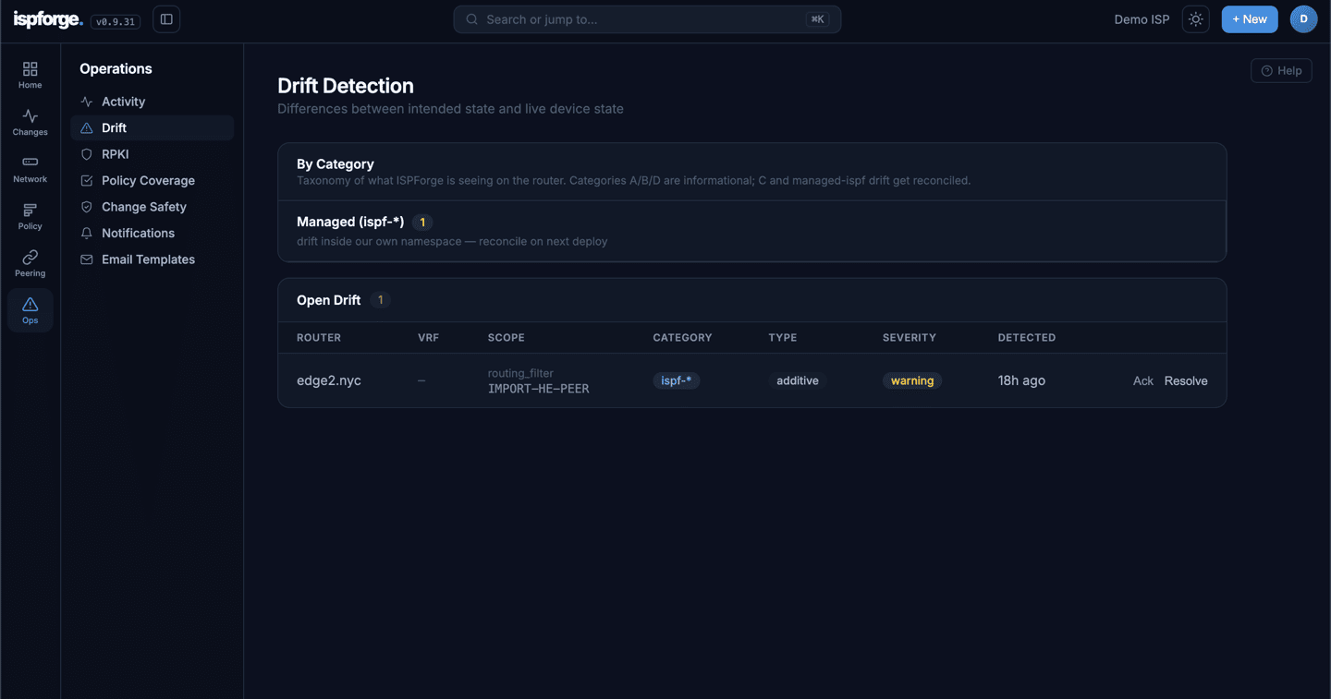This screenshot has height=699, width=1331.
Task: Open the Peering section icon
Action: coord(30,257)
